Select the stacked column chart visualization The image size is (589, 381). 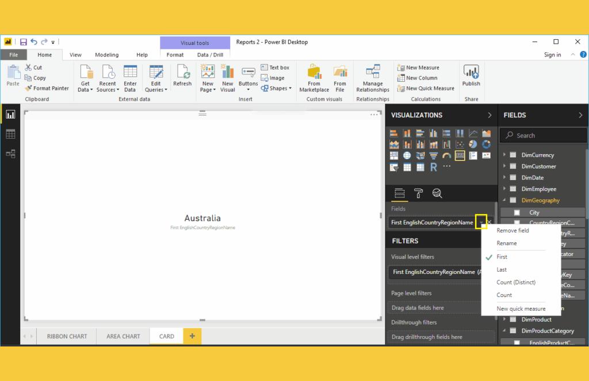click(407, 133)
